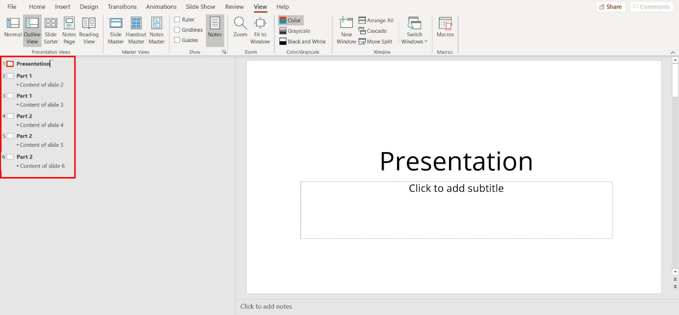
Task: Open the Macros dialog
Action: (x=445, y=30)
